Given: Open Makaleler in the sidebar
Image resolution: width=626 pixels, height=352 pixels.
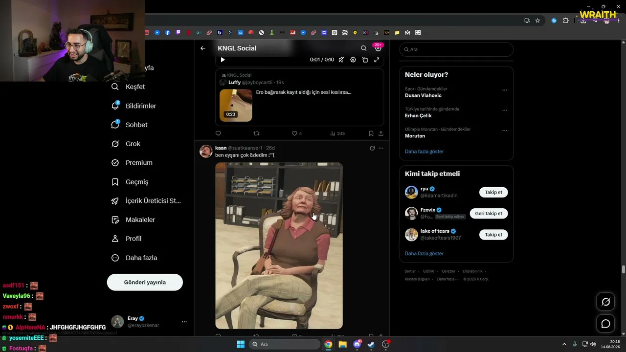Looking at the screenshot, I should tap(133, 220).
